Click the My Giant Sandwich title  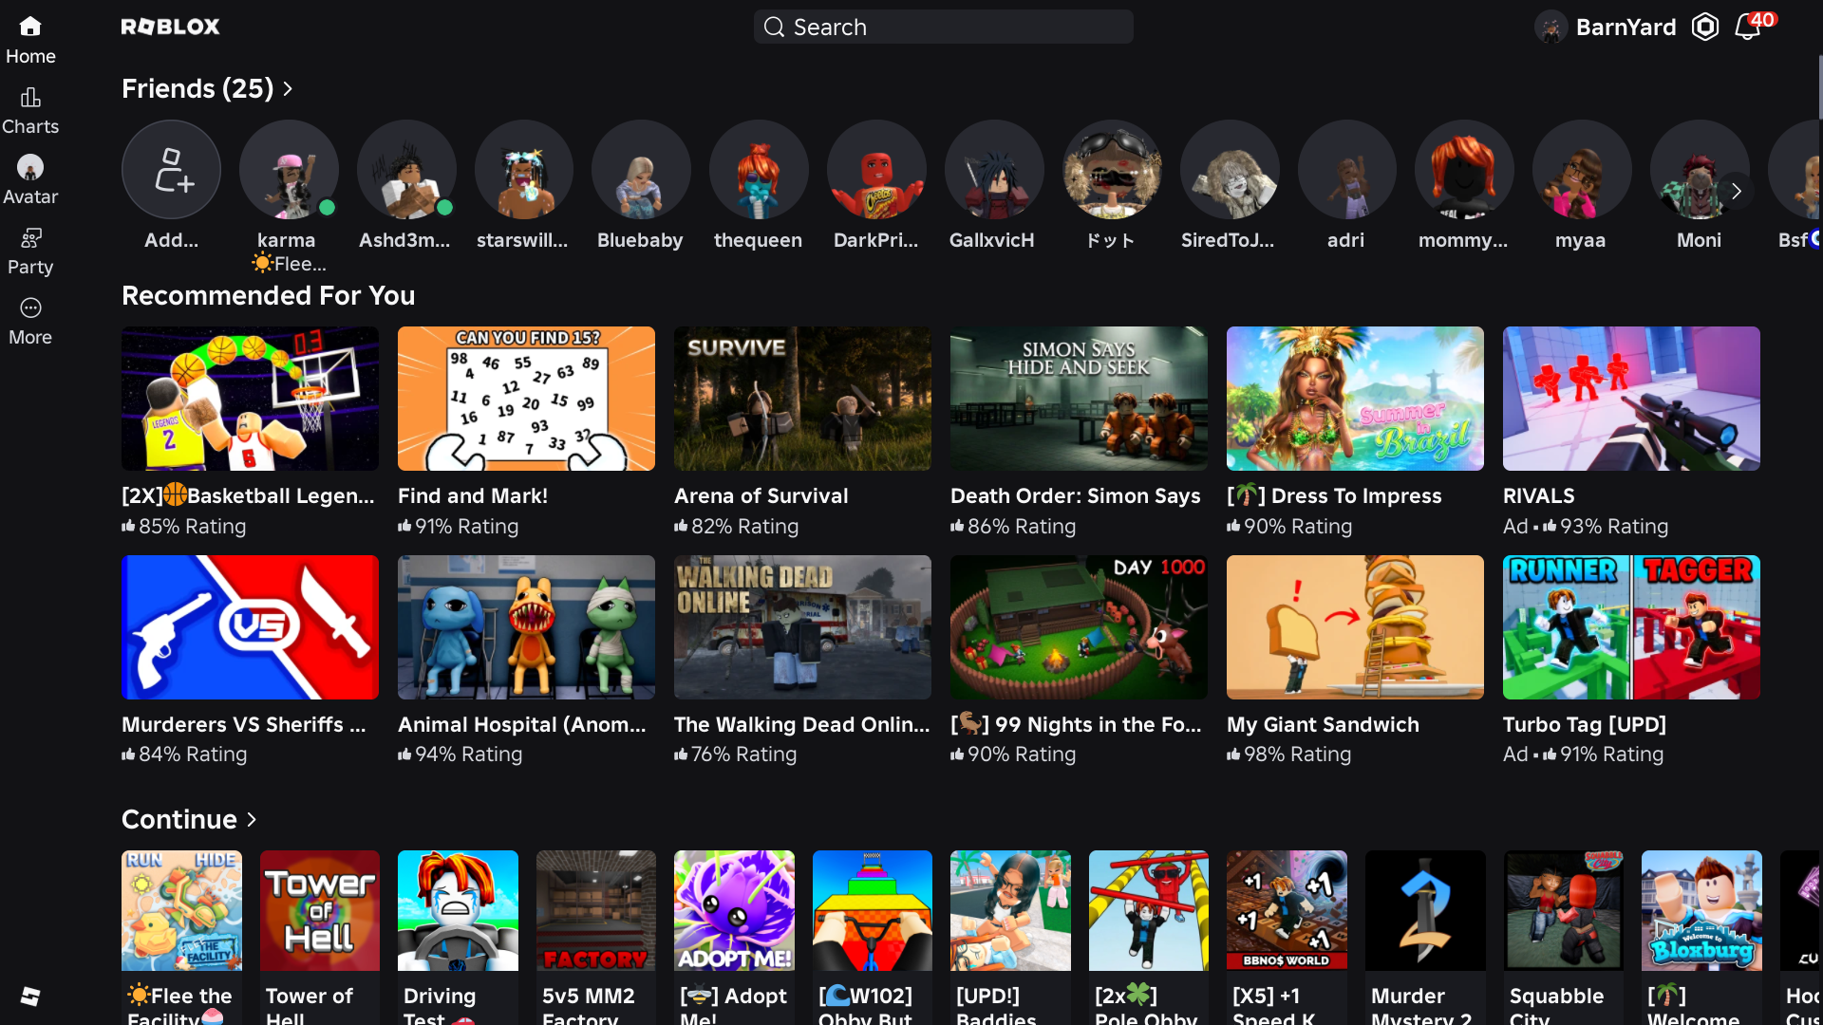point(1323,724)
